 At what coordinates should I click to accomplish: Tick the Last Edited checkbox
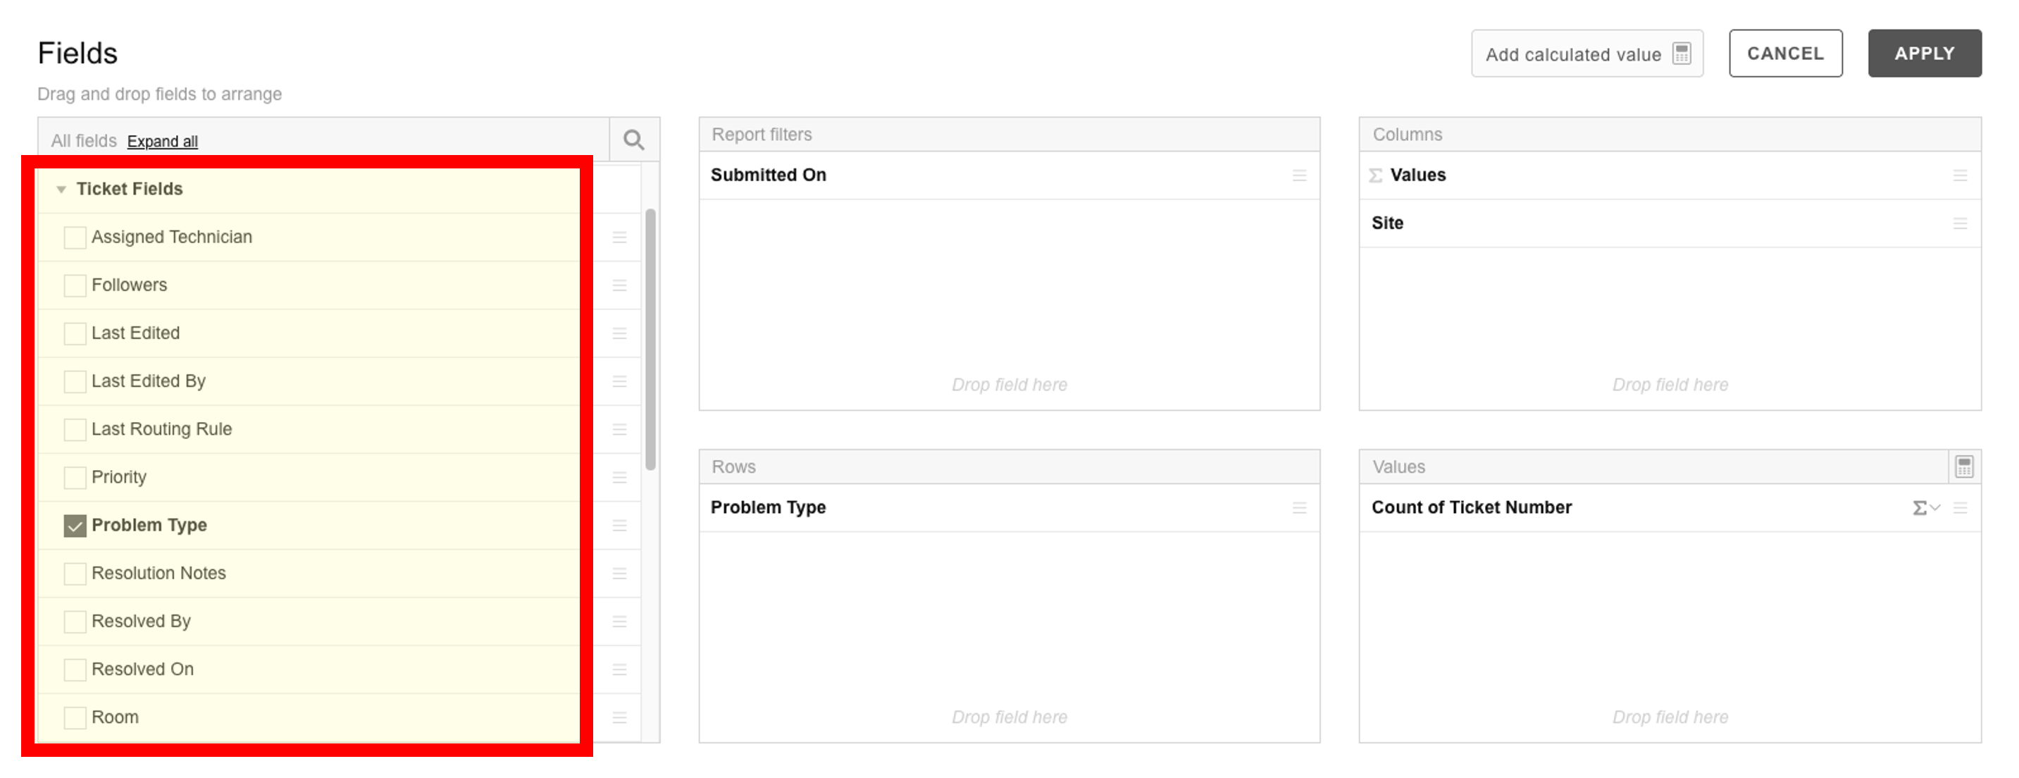(x=75, y=333)
